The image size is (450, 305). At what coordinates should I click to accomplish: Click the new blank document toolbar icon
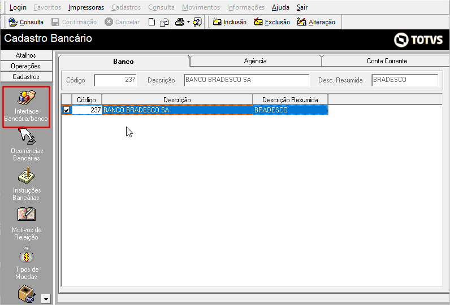click(152, 22)
